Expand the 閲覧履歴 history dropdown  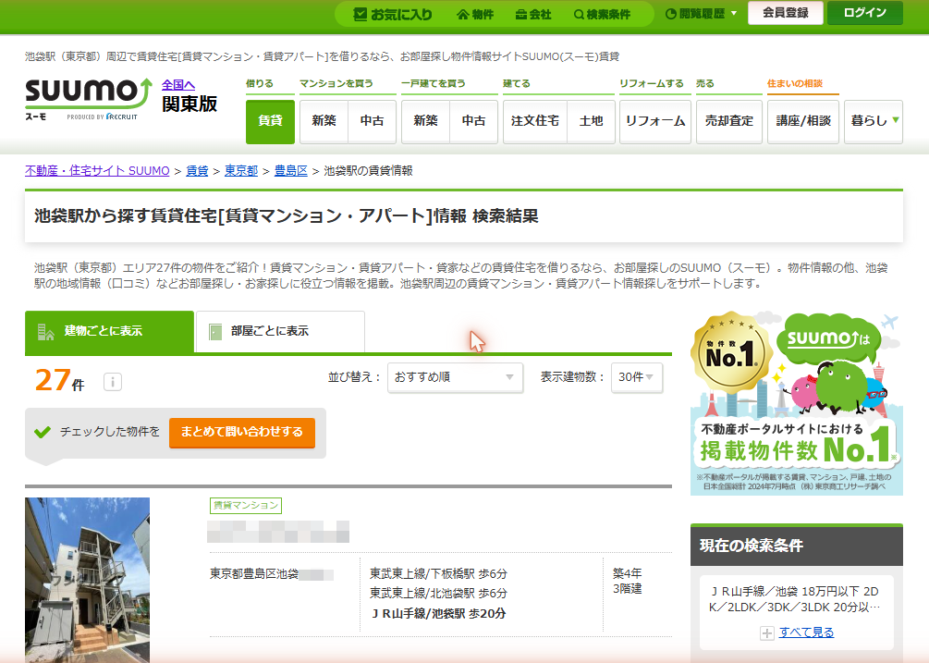pos(702,14)
